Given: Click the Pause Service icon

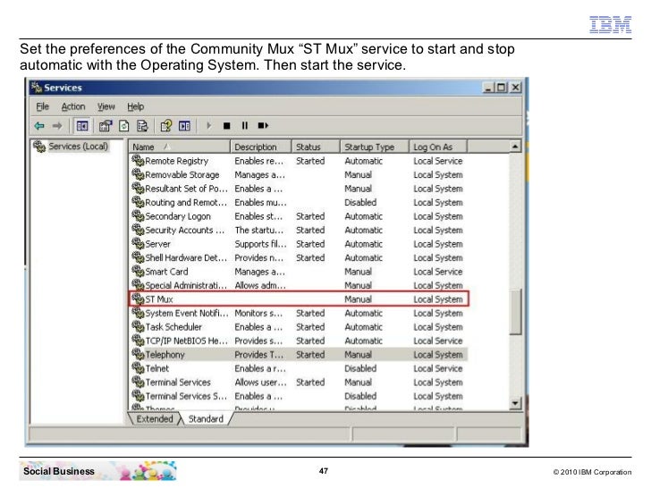Looking at the screenshot, I should 244,125.
